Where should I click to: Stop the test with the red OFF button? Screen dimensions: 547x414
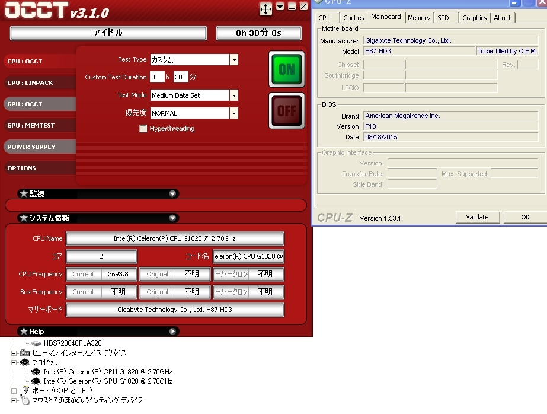[287, 111]
